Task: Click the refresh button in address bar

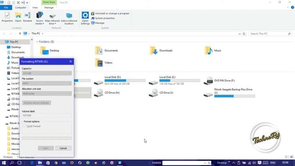Action: [x=244, y=34]
